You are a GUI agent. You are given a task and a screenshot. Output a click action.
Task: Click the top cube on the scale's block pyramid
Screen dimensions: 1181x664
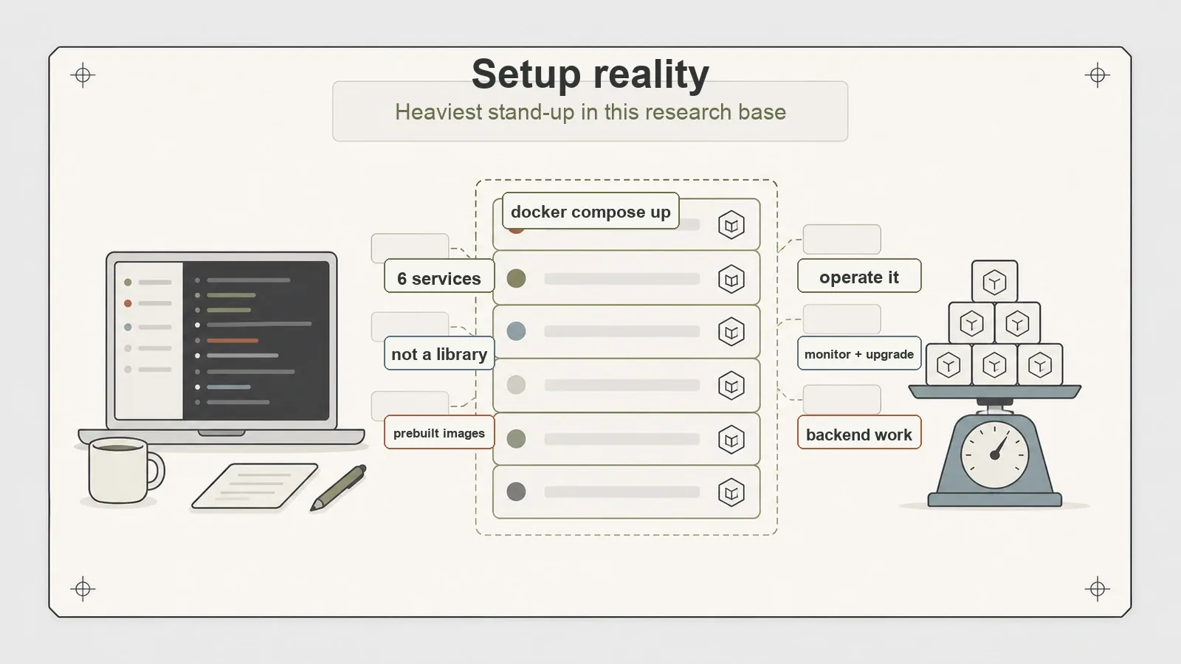994,281
